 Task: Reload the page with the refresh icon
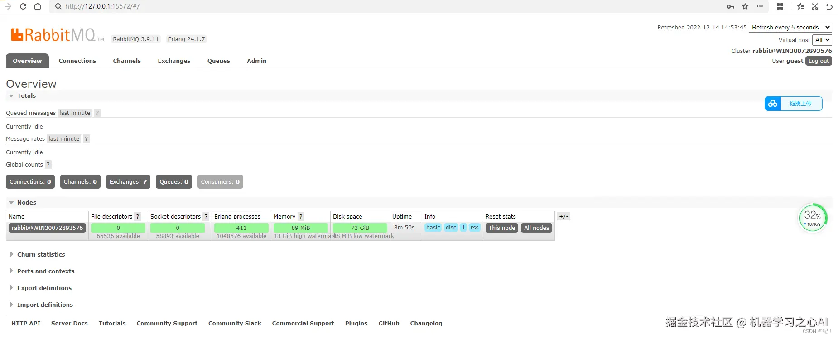pyautogui.click(x=23, y=6)
